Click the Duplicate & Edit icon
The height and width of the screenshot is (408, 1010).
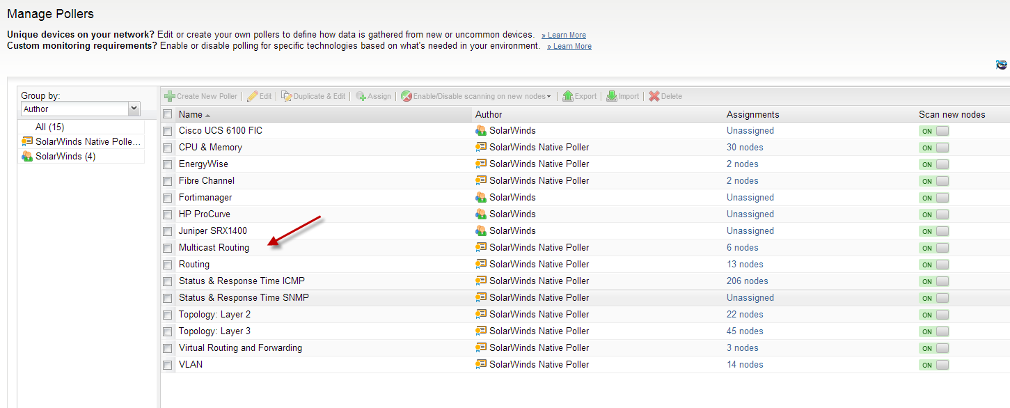click(286, 96)
